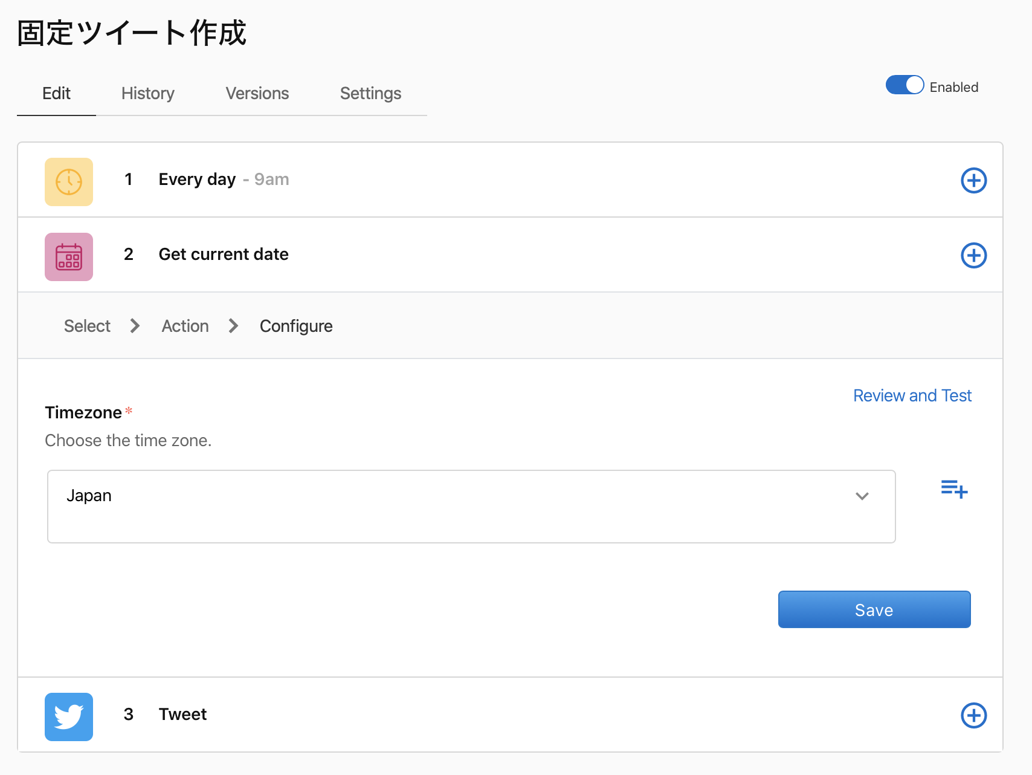Go to the Settings tab

[370, 94]
